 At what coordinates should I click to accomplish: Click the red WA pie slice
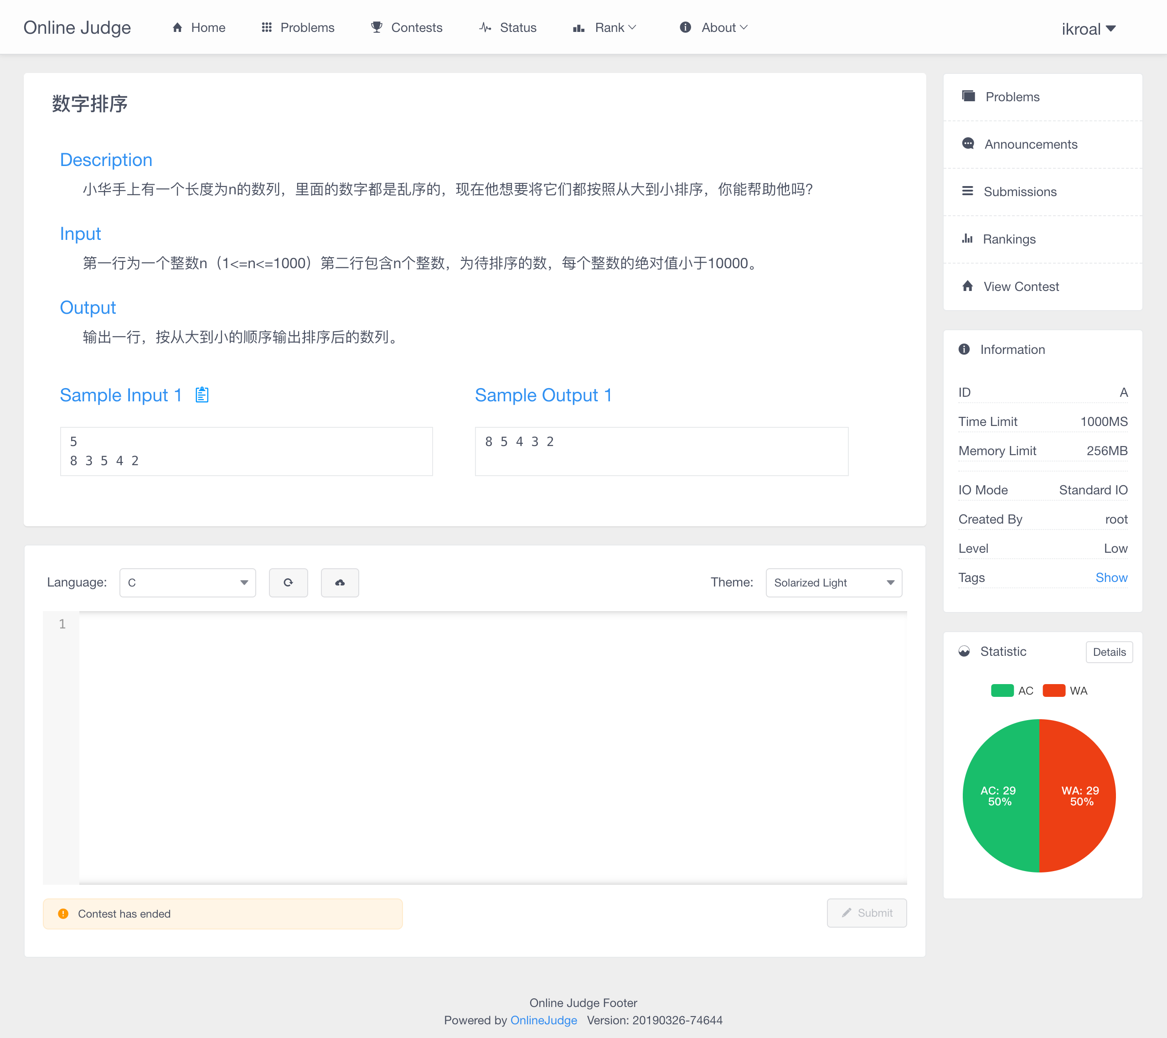[x=1078, y=795]
